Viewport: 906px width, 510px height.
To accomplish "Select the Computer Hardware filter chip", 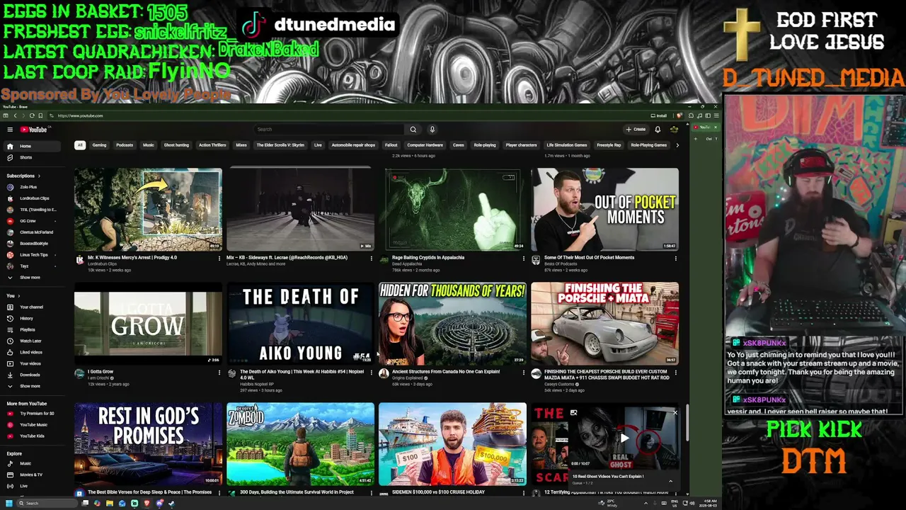I will (425, 145).
